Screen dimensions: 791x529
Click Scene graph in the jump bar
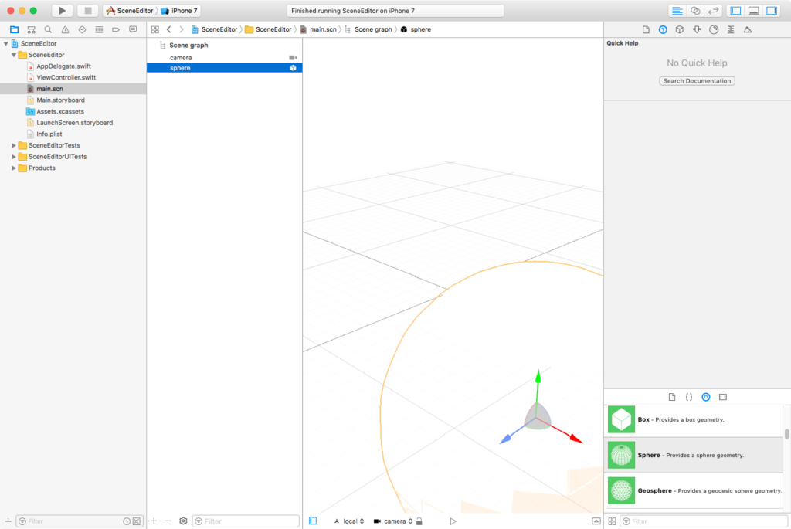click(x=368, y=30)
